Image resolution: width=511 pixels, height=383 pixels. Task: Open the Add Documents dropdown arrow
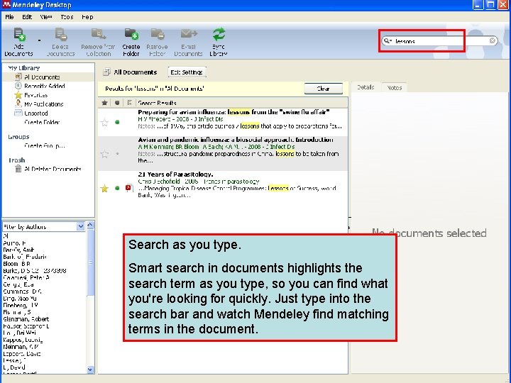pyautogui.click(x=40, y=40)
